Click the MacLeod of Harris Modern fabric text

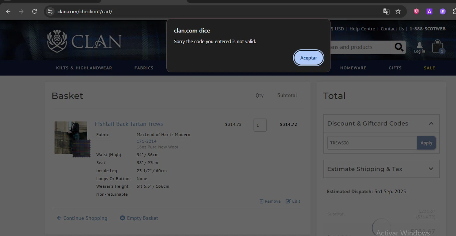[x=164, y=134]
